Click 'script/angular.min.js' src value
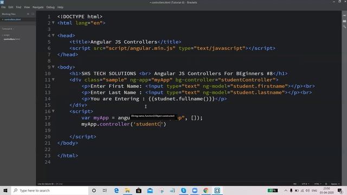Image resolution: width=347 pixels, height=195 pixels. (x=140, y=48)
